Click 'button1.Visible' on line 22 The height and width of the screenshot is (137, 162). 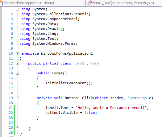pyautogui.click(x=61, y=113)
